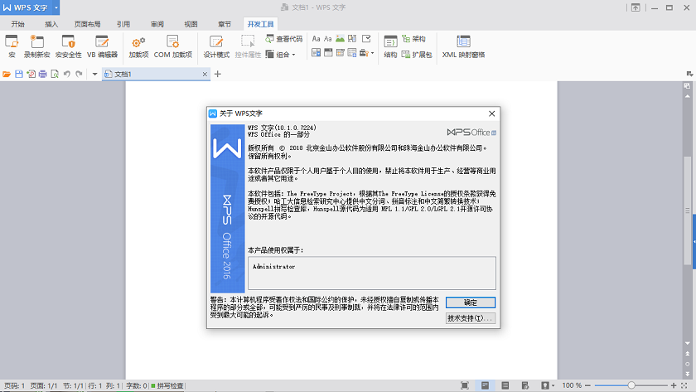Open COM 加载项 manager
Image resolution: width=696 pixels, height=392 pixels.
(x=173, y=46)
